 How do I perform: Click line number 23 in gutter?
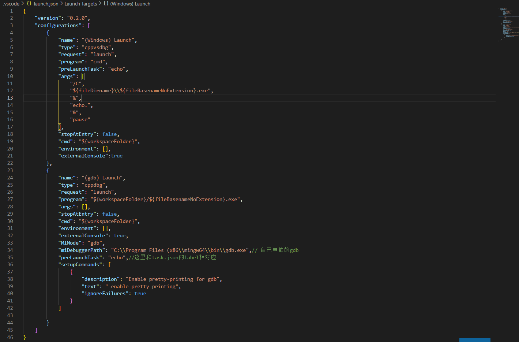coord(10,170)
